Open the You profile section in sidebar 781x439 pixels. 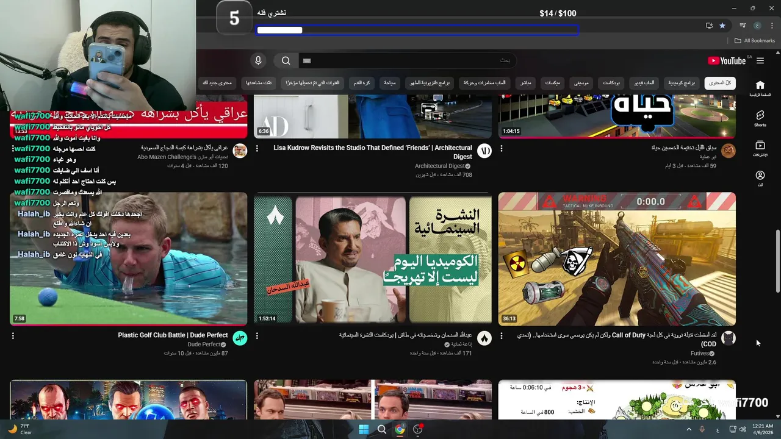pos(760,179)
